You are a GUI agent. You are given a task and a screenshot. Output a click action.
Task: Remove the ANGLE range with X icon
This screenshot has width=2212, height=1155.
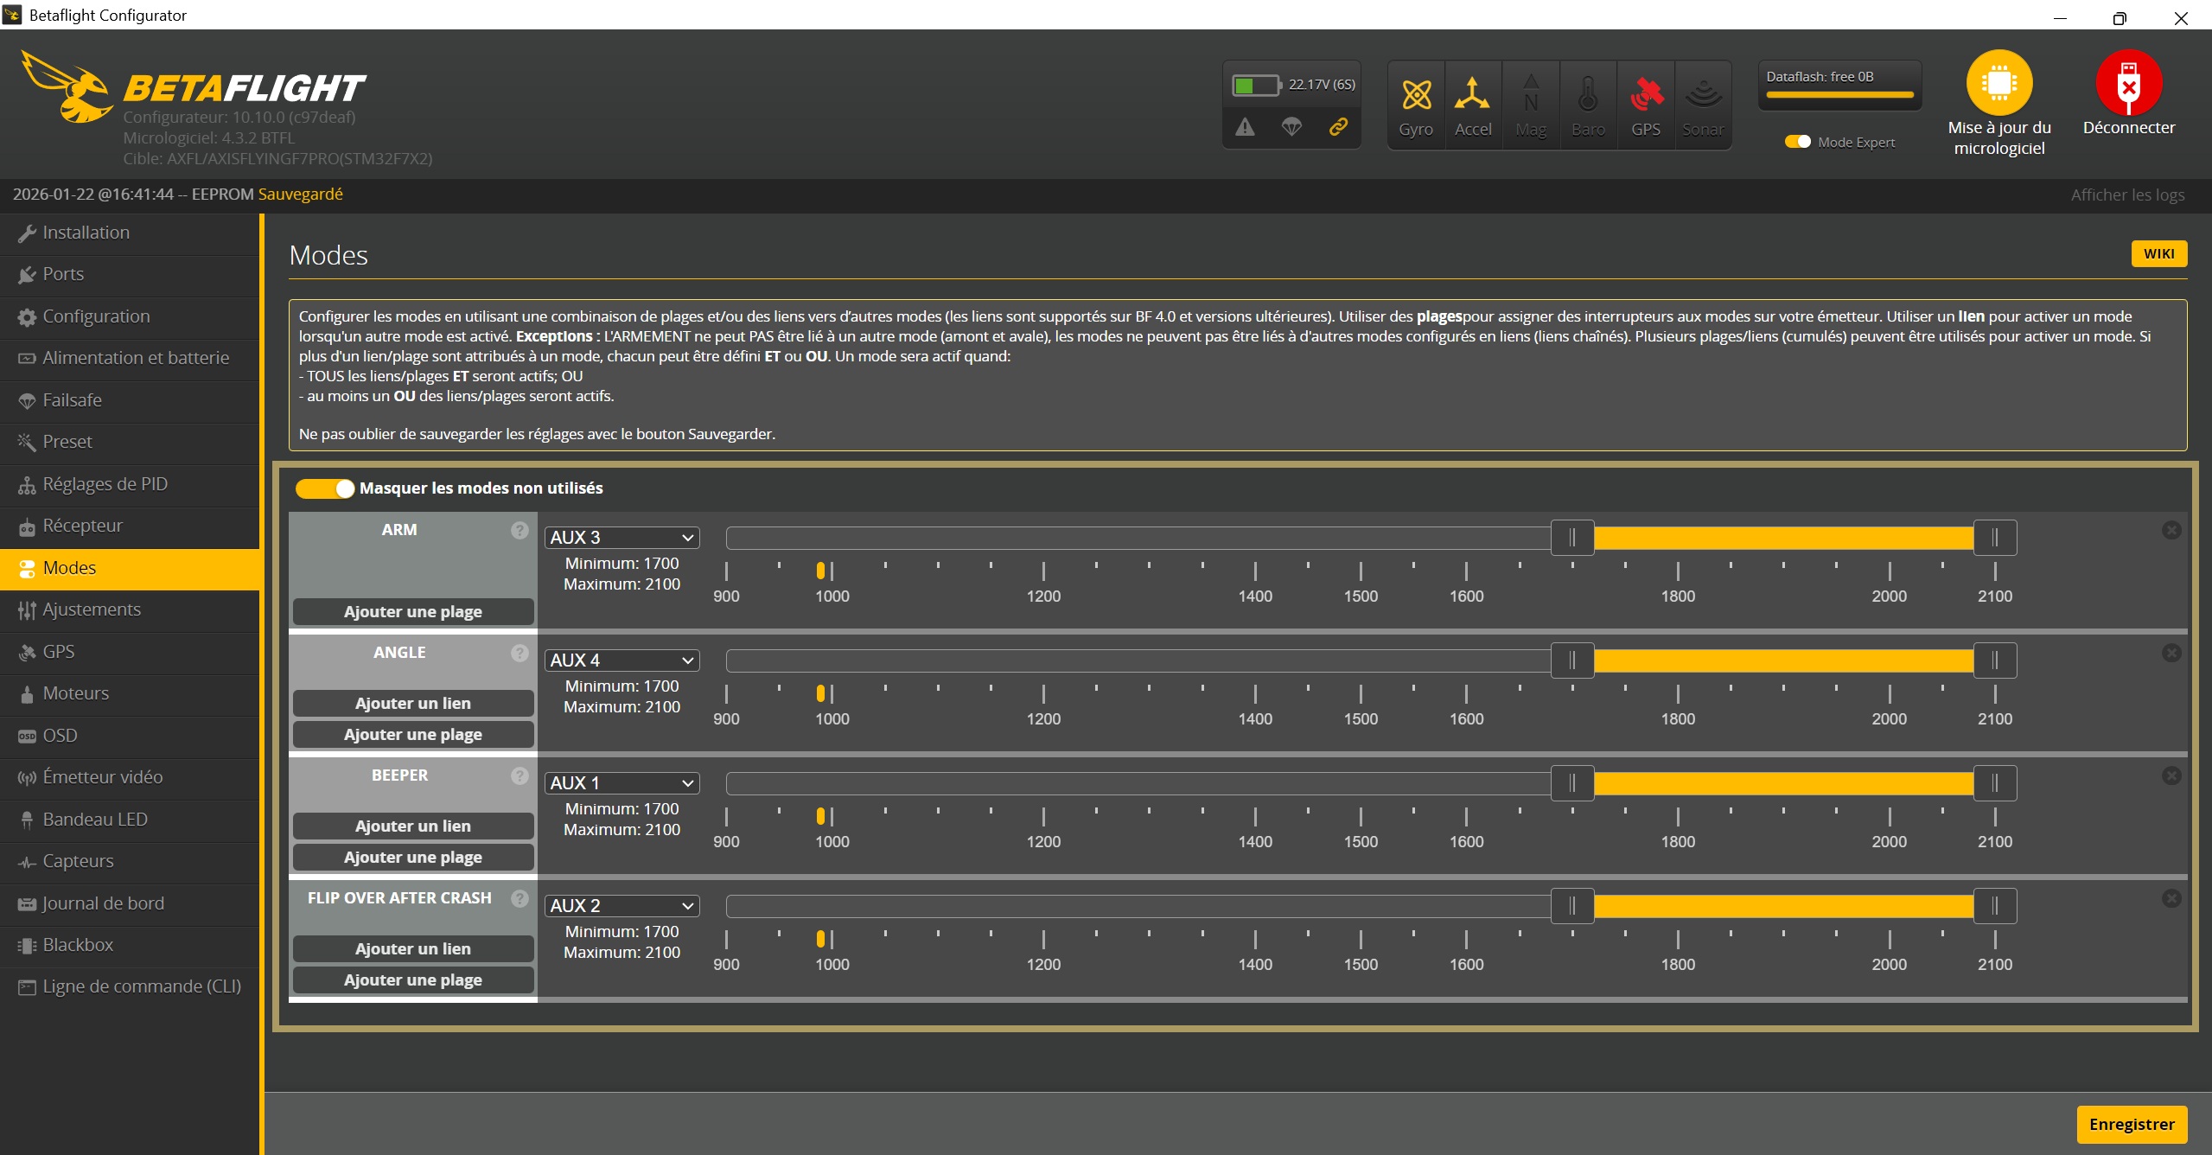(x=2171, y=653)
